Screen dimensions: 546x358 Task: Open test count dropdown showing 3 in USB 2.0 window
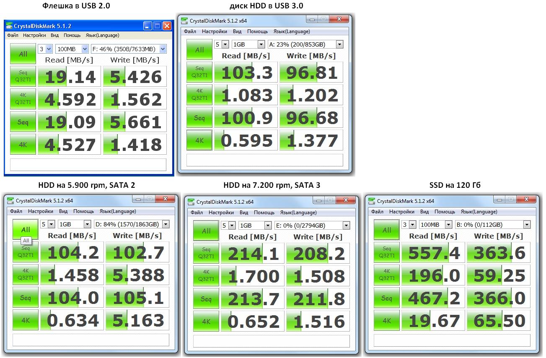pyautogui.click(x=45, y=49)
